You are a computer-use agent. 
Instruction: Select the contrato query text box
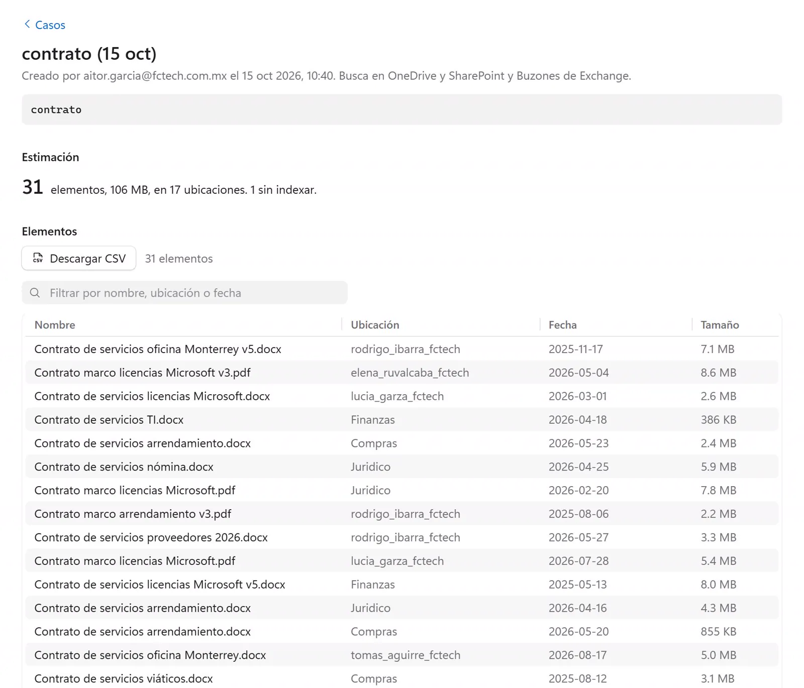(401, 109)
